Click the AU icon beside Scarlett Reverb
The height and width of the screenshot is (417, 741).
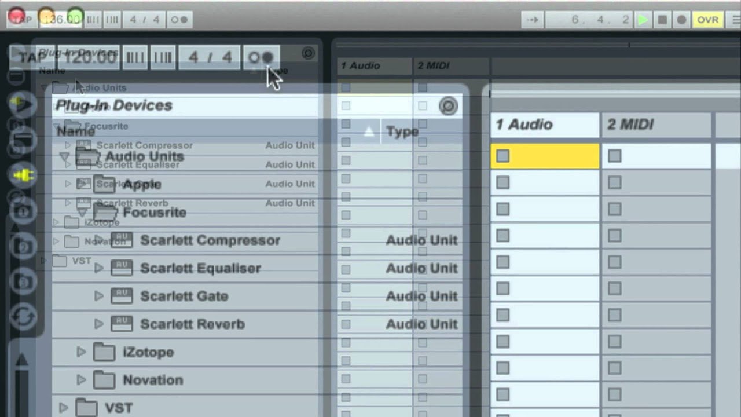[x=122, y=323]
